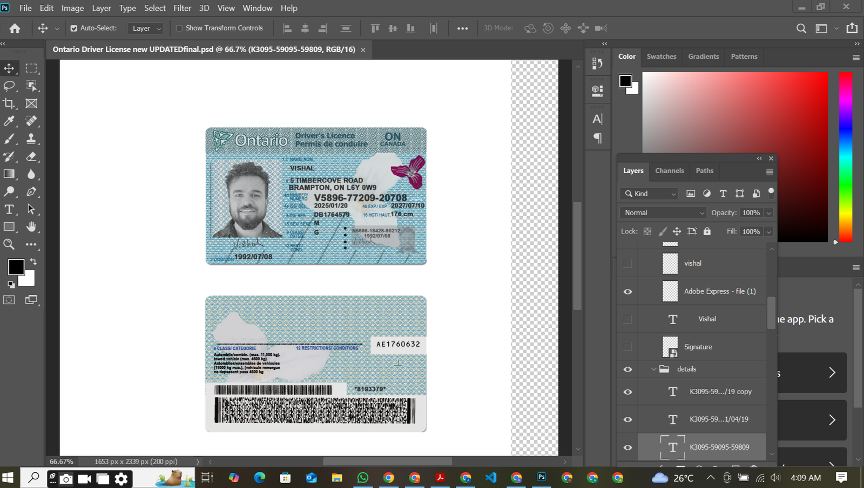Hide the K3095-59...1/04/19 layer
The image size is (864, 488).
point(627,420)
